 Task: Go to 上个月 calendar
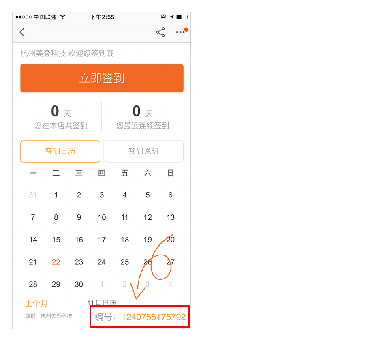tap(36, 303)
